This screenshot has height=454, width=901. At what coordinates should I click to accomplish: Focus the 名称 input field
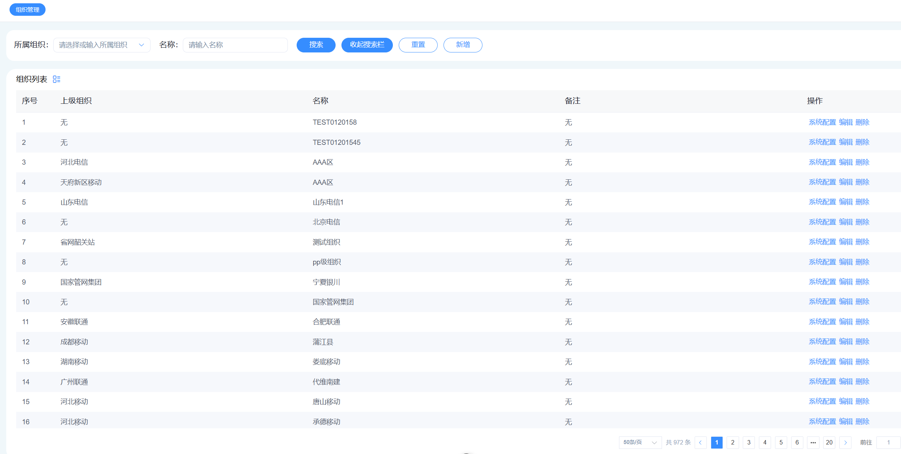point(235,45)
